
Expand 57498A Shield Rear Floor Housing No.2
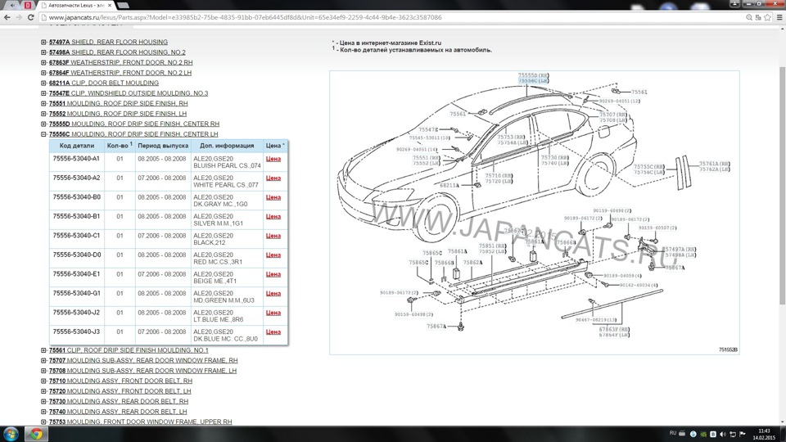click(43, 52)
